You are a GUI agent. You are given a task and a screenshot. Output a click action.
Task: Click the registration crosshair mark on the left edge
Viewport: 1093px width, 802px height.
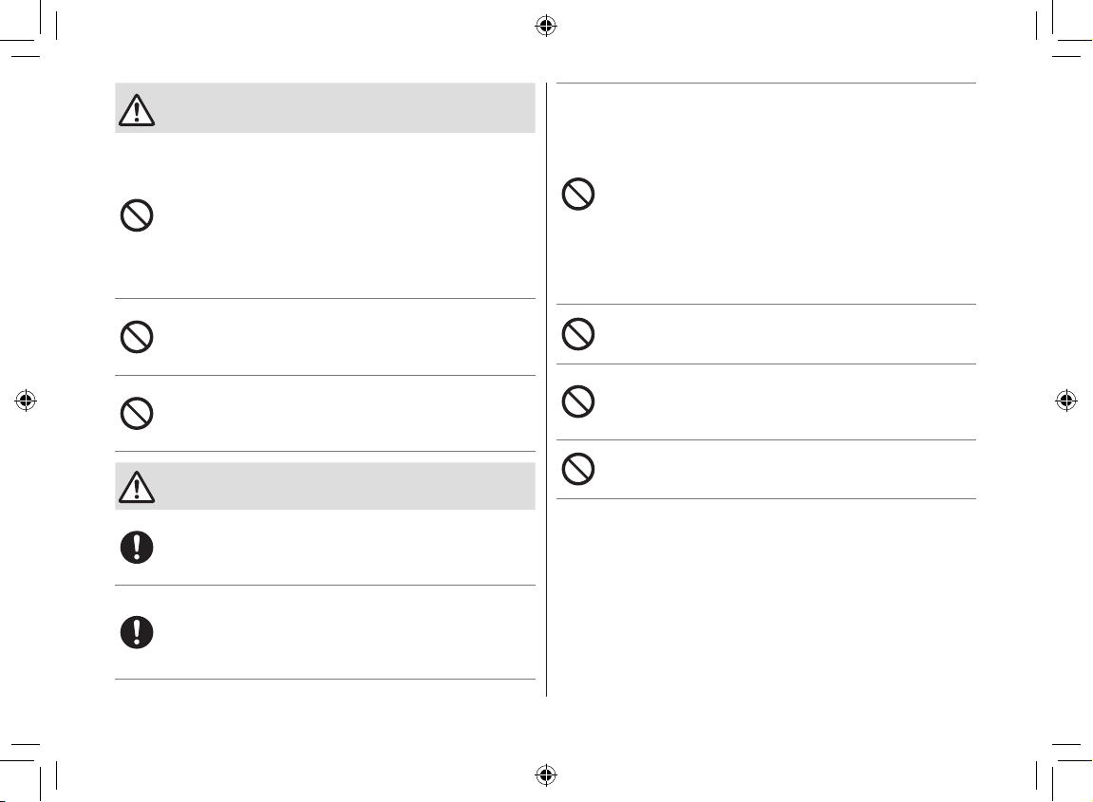click(x=26, y=401)
